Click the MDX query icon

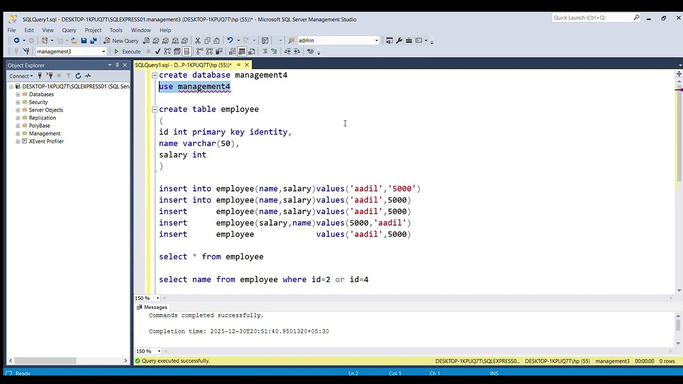point(156,41)
